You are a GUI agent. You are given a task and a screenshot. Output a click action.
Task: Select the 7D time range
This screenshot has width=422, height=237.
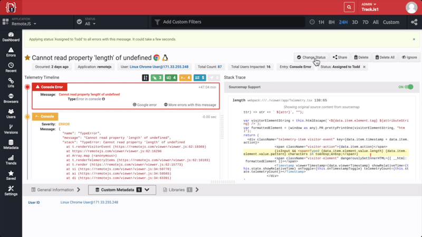coord(365,22)
